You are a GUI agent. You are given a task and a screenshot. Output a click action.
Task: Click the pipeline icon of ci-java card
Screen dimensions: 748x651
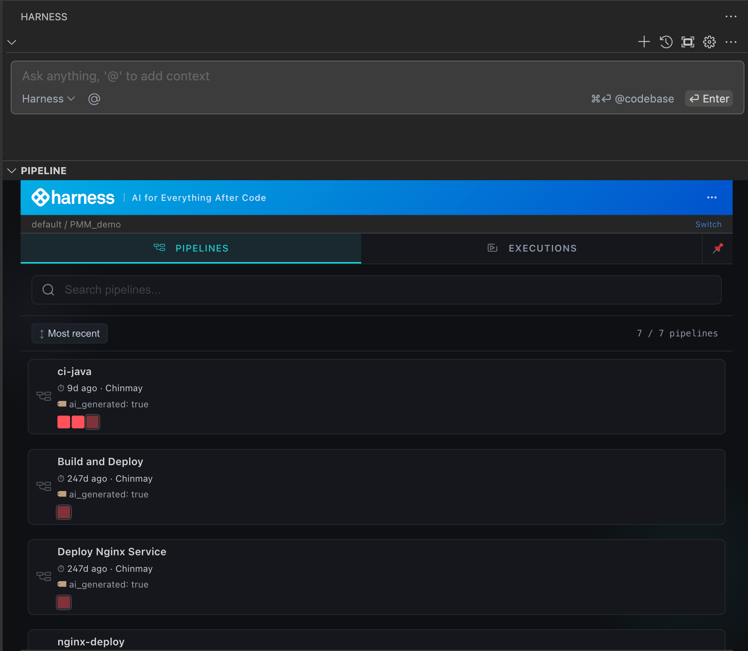pos(44,396)
